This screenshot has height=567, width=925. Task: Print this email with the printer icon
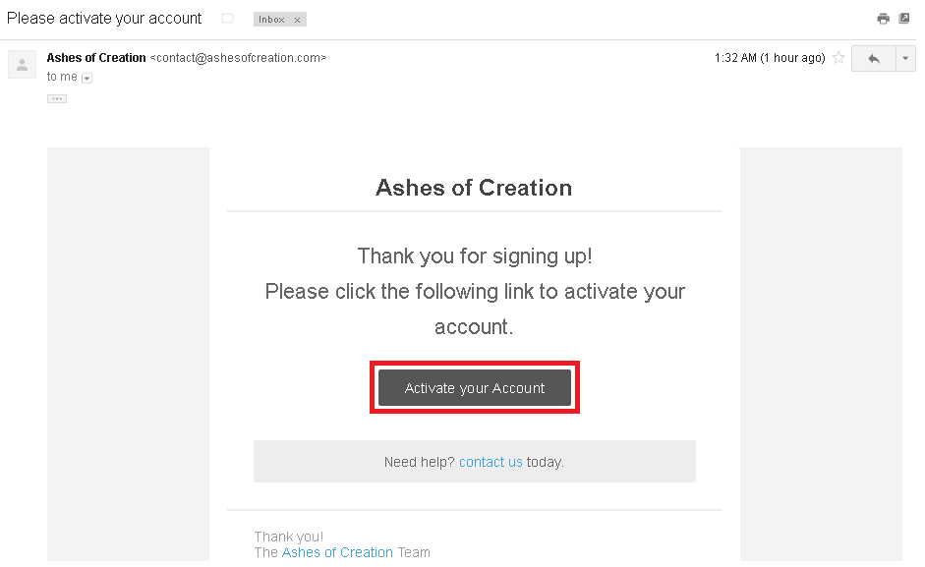click(883, 19)
